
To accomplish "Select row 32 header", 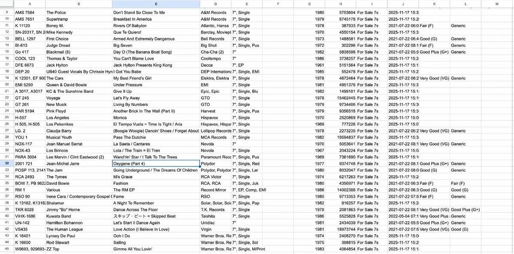I will click(7, 163).
